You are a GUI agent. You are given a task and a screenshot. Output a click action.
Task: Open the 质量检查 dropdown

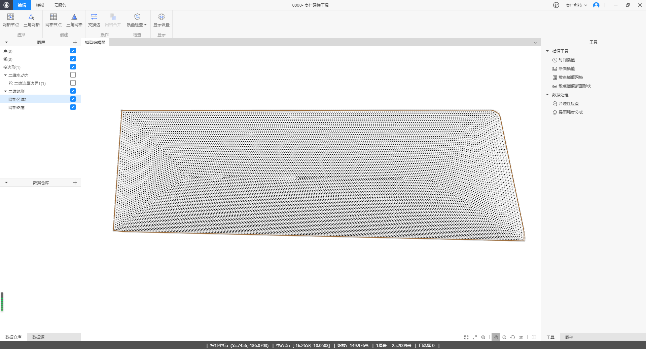tap(137, 20)
